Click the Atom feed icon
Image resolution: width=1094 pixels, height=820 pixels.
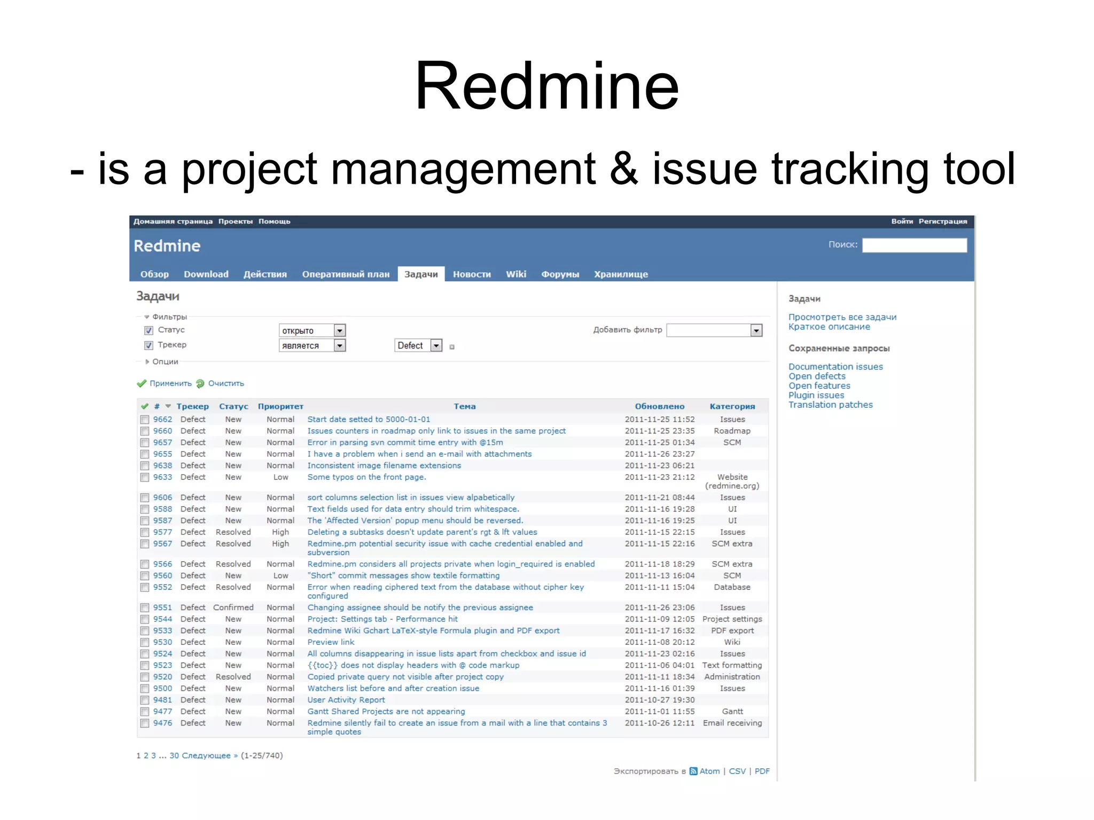693,771
